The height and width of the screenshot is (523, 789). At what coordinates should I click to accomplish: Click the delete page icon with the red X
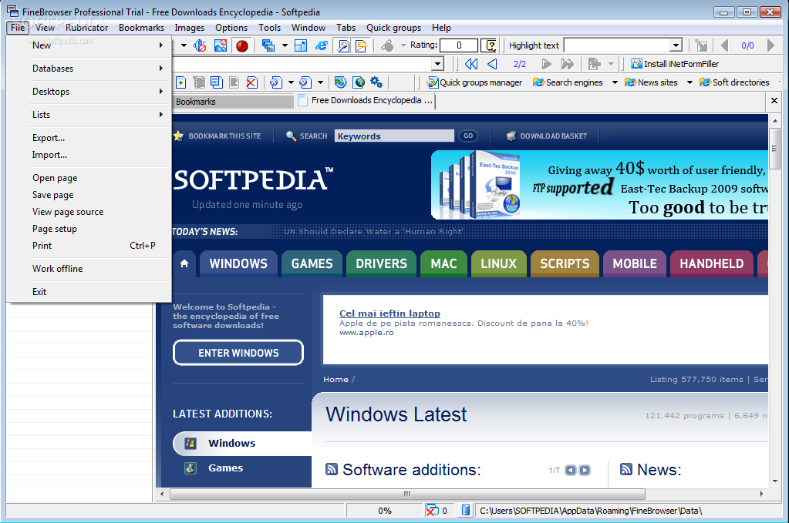tap(251, 82)
